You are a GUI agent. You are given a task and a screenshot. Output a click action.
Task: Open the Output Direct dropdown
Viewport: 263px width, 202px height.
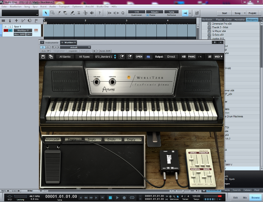pyautogui.click(x=171, y=57)
